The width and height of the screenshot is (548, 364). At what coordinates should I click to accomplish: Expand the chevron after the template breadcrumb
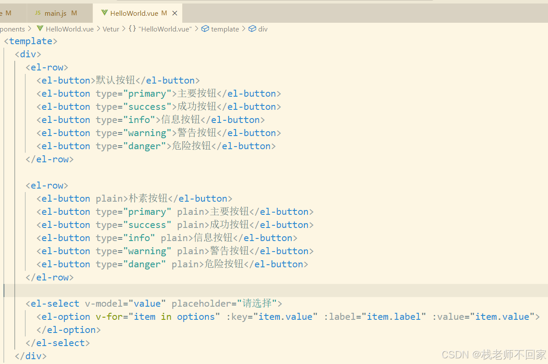tap(244, 29)
